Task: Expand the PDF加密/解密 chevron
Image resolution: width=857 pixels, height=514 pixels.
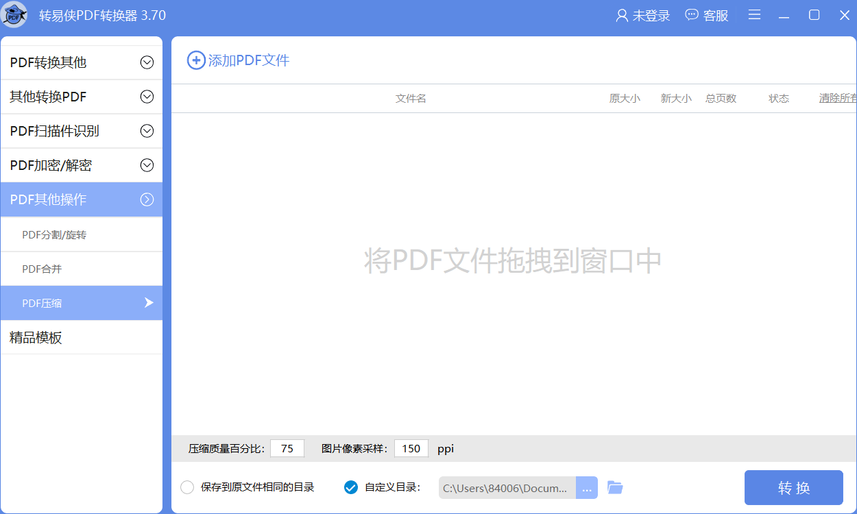Action: (x=147, y=165)
